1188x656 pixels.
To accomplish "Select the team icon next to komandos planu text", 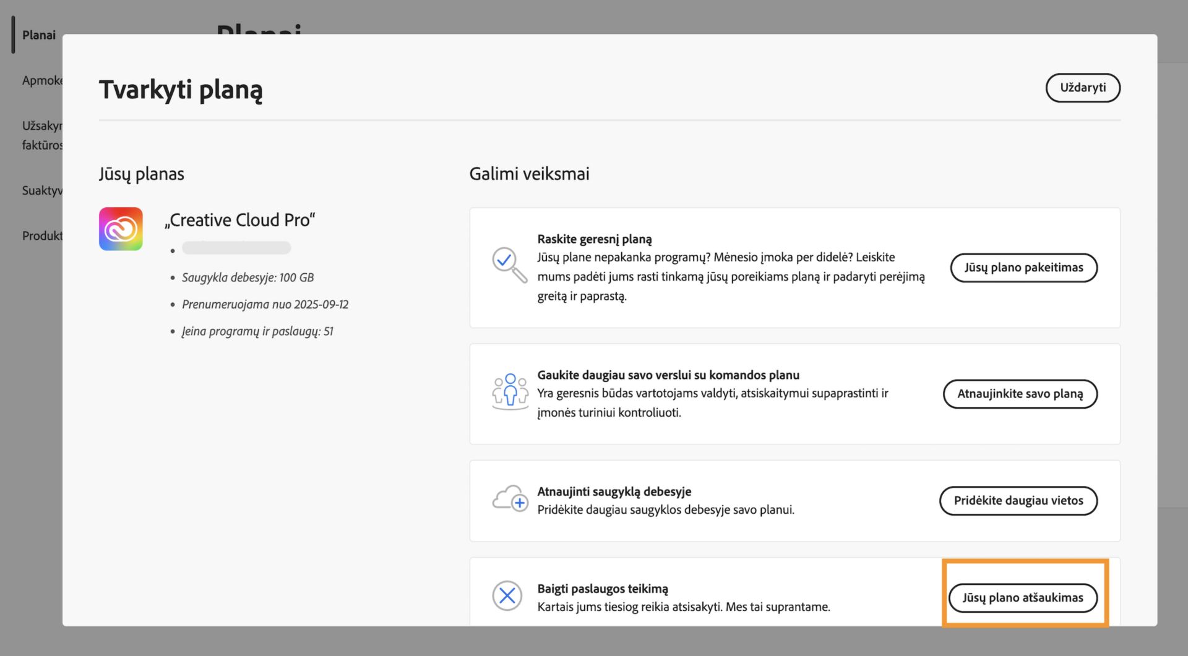I will click(509, 391).
